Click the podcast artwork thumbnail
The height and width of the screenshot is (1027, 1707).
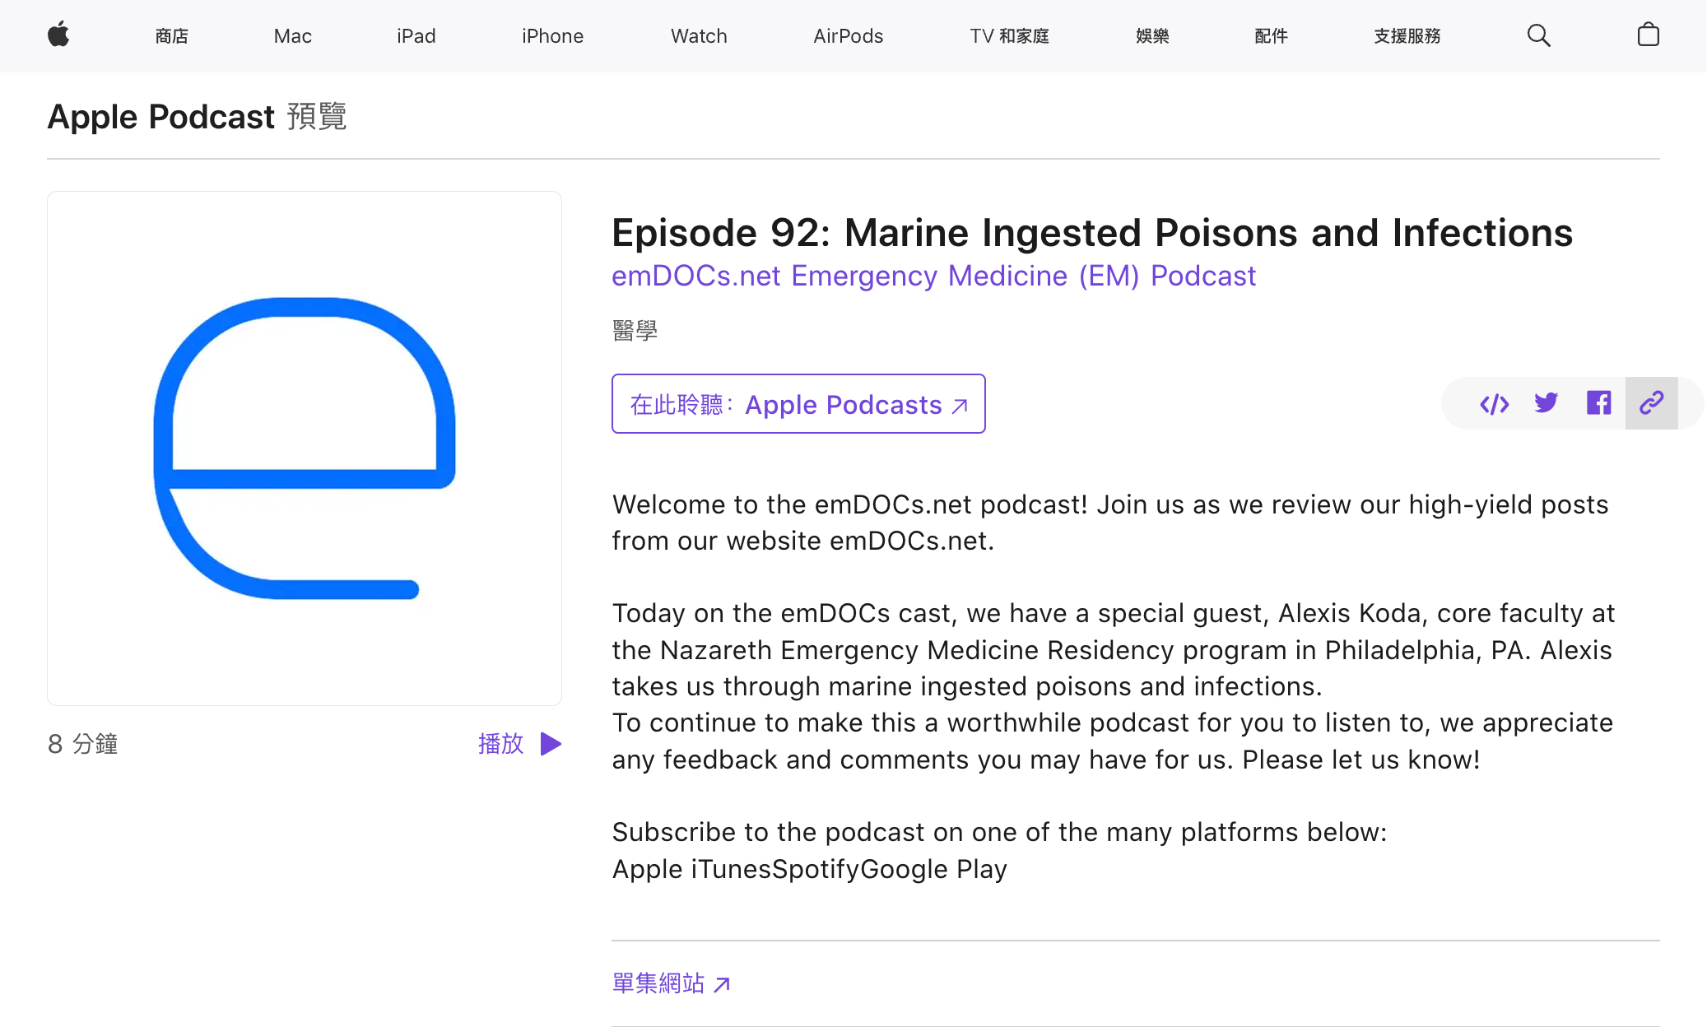pos(305,448)
